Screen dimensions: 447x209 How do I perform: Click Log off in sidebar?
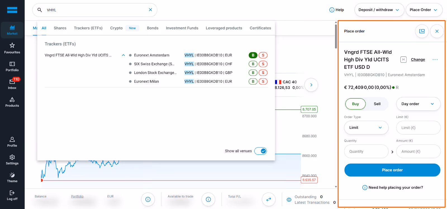pos(12,195)
